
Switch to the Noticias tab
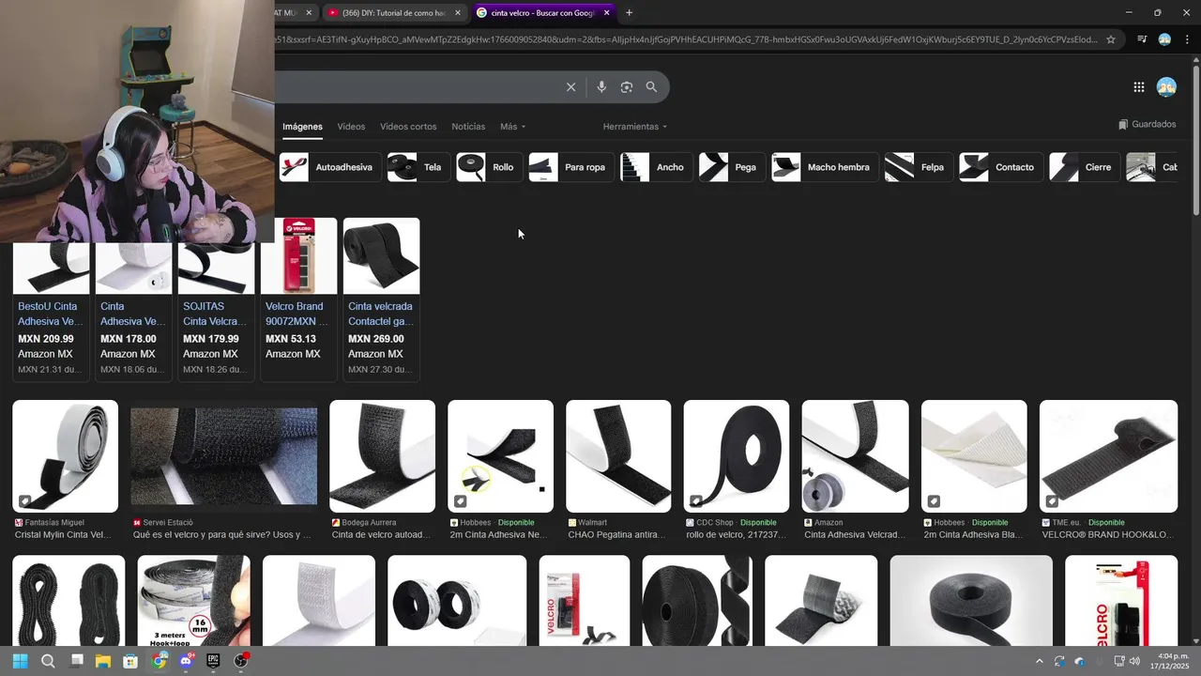468,127
